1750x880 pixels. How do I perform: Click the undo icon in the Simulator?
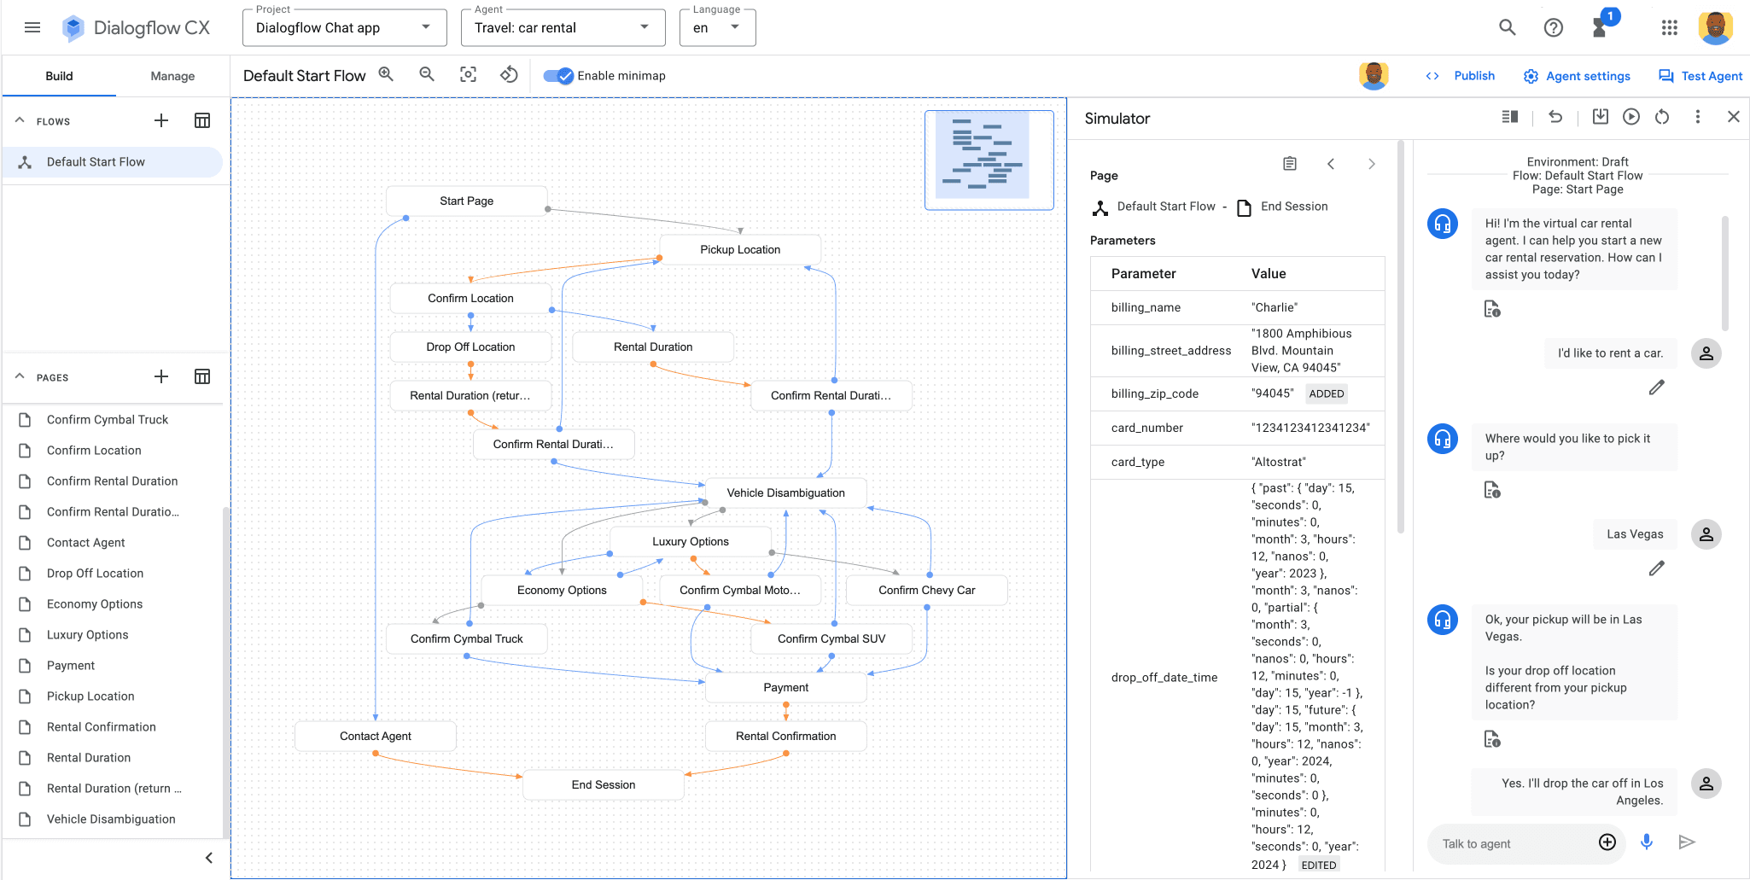(1555, 117)
